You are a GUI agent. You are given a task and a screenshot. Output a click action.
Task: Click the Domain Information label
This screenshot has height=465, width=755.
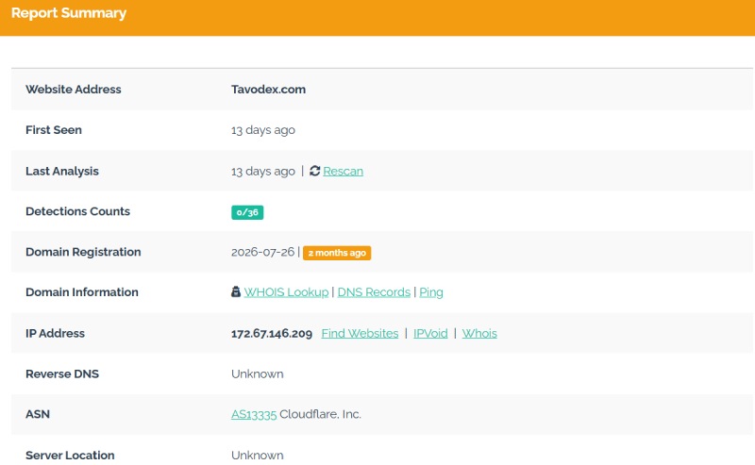[82, 292]
